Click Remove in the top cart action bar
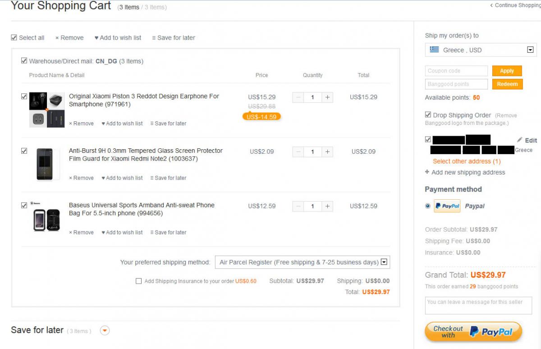The image size is (541, 349). pyautogui.click(x=69, y=38)
